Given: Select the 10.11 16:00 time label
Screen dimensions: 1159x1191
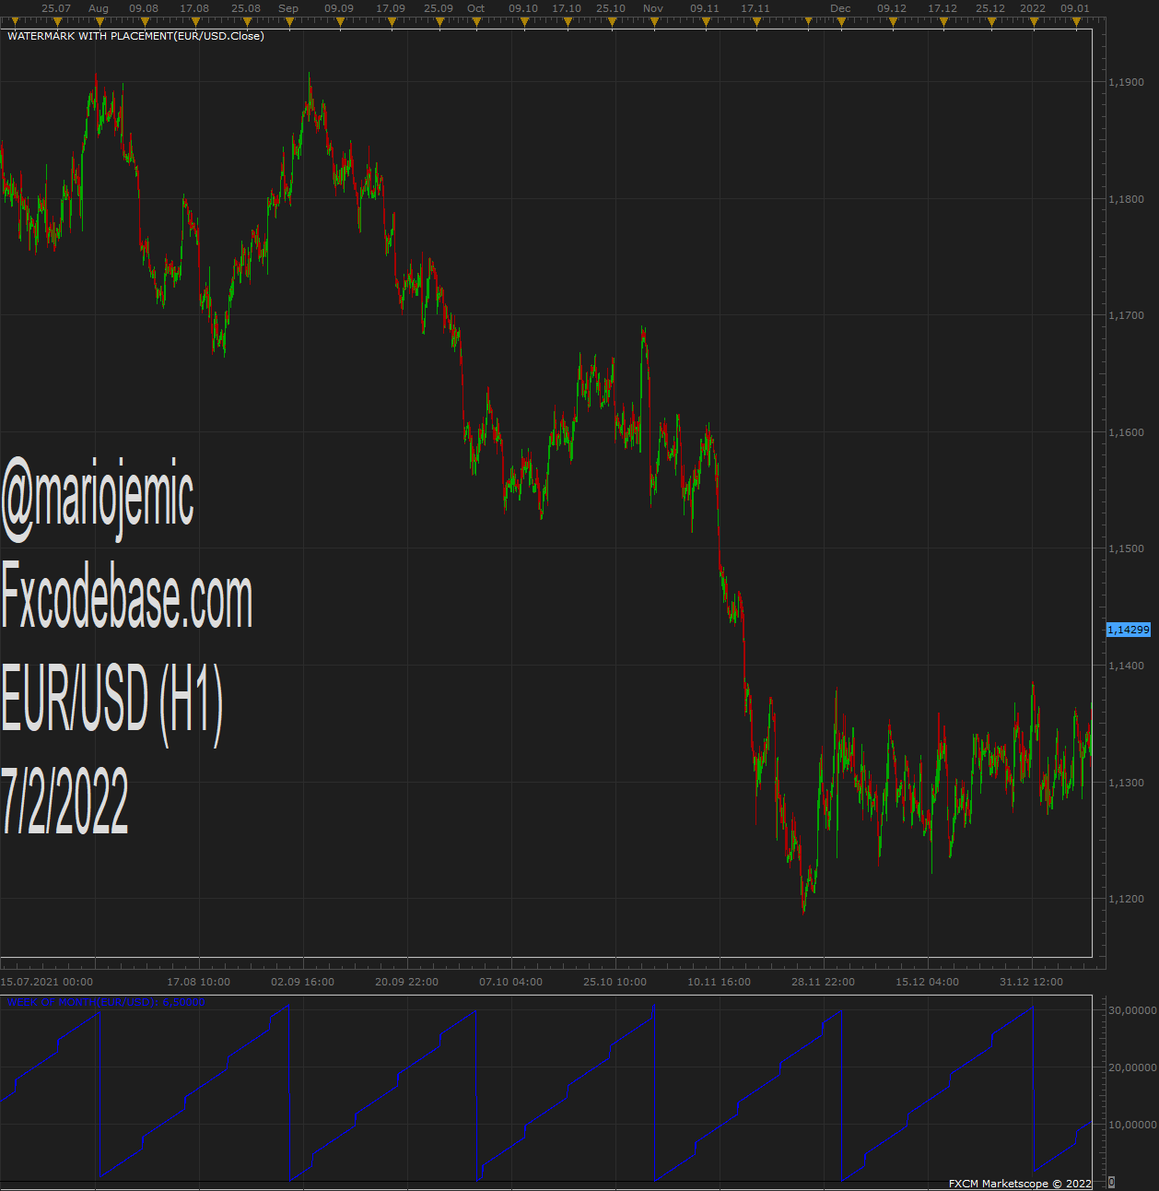Looking at the screenshot, I should point(719,982).
